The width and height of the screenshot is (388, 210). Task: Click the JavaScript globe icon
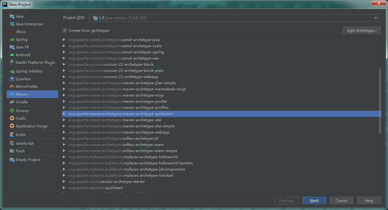[x=12, y=143]
